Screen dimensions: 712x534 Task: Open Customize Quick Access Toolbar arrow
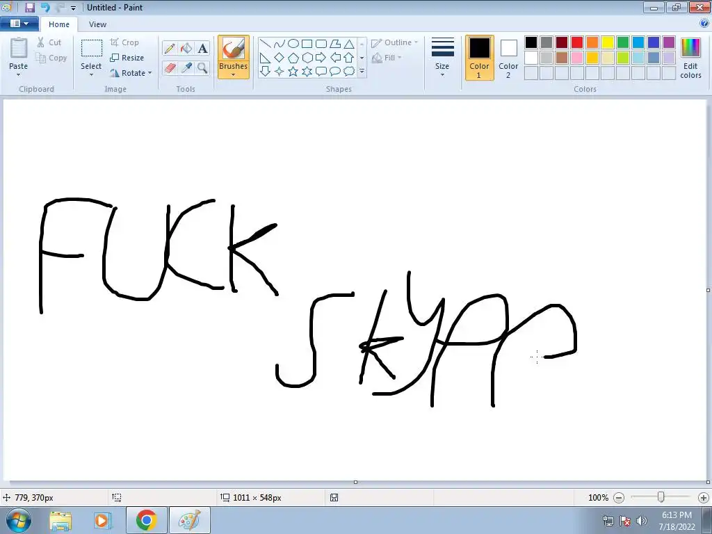pos(73,8)
